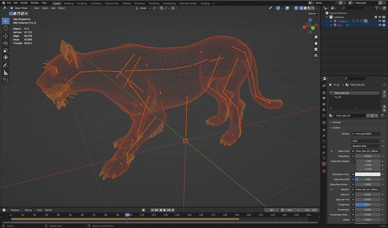Open Modifiers wrench properties tab

click(324, 136)
